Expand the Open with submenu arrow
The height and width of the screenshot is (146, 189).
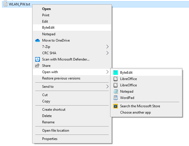[x=107, y=72]
